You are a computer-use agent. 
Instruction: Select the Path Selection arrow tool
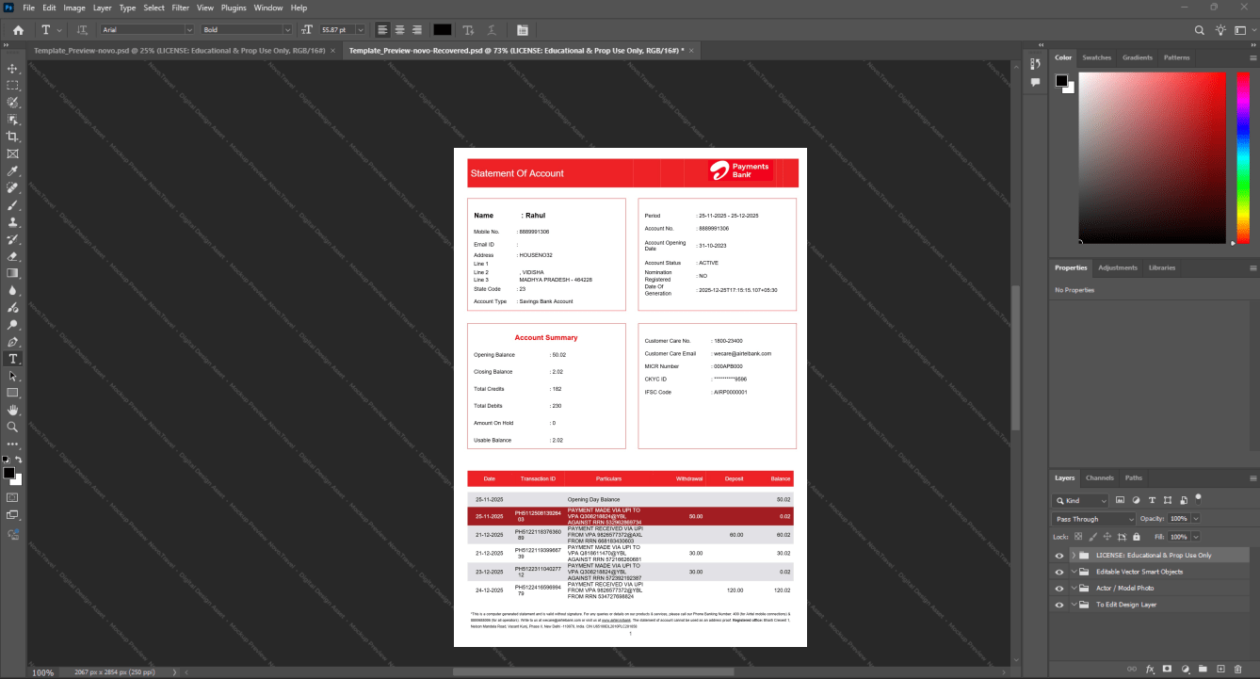13,376
